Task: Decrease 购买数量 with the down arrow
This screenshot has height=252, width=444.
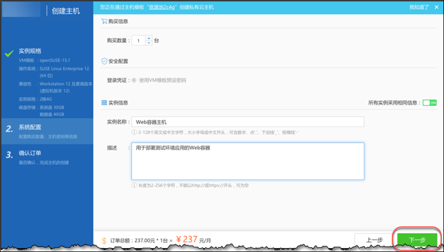Action: tap(148, 43)
